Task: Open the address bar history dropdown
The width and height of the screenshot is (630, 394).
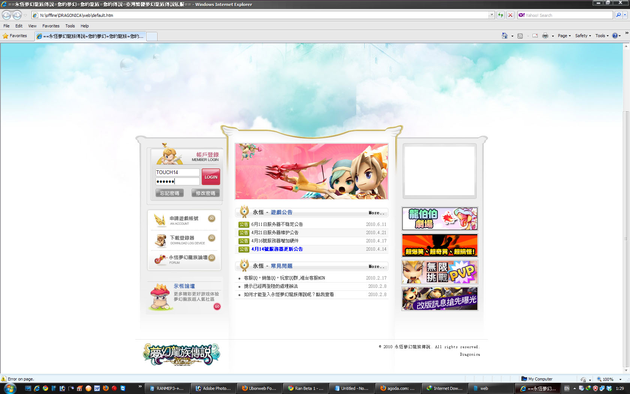Action: [492, 15]
